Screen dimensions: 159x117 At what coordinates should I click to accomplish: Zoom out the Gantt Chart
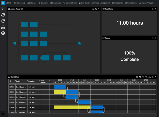point(143,77)
